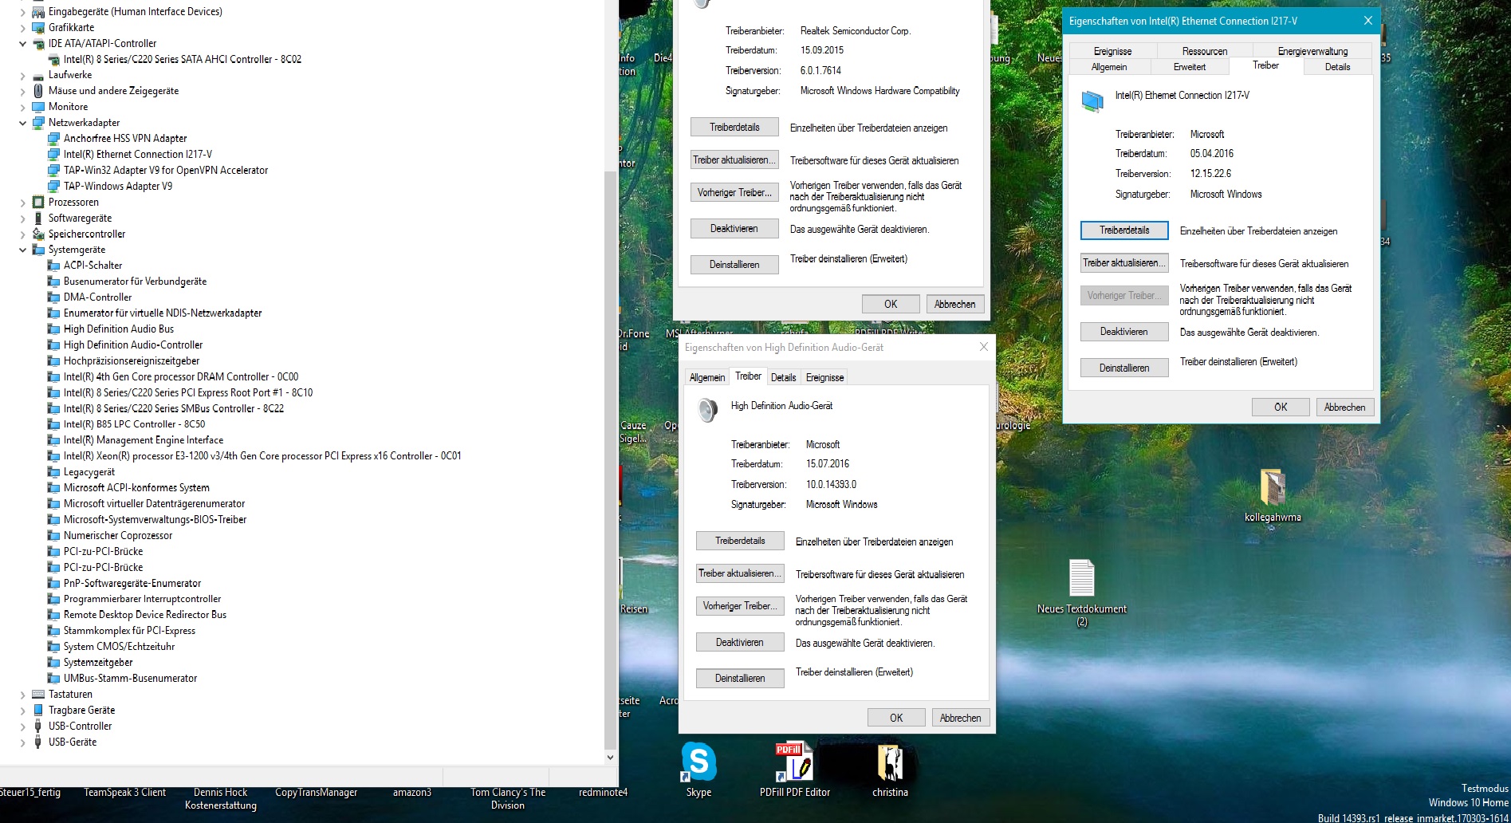Select the TAP-Windows Adapter V9 device icon
The width and height of the screenshot is (1511, 823).
[54, 186]
